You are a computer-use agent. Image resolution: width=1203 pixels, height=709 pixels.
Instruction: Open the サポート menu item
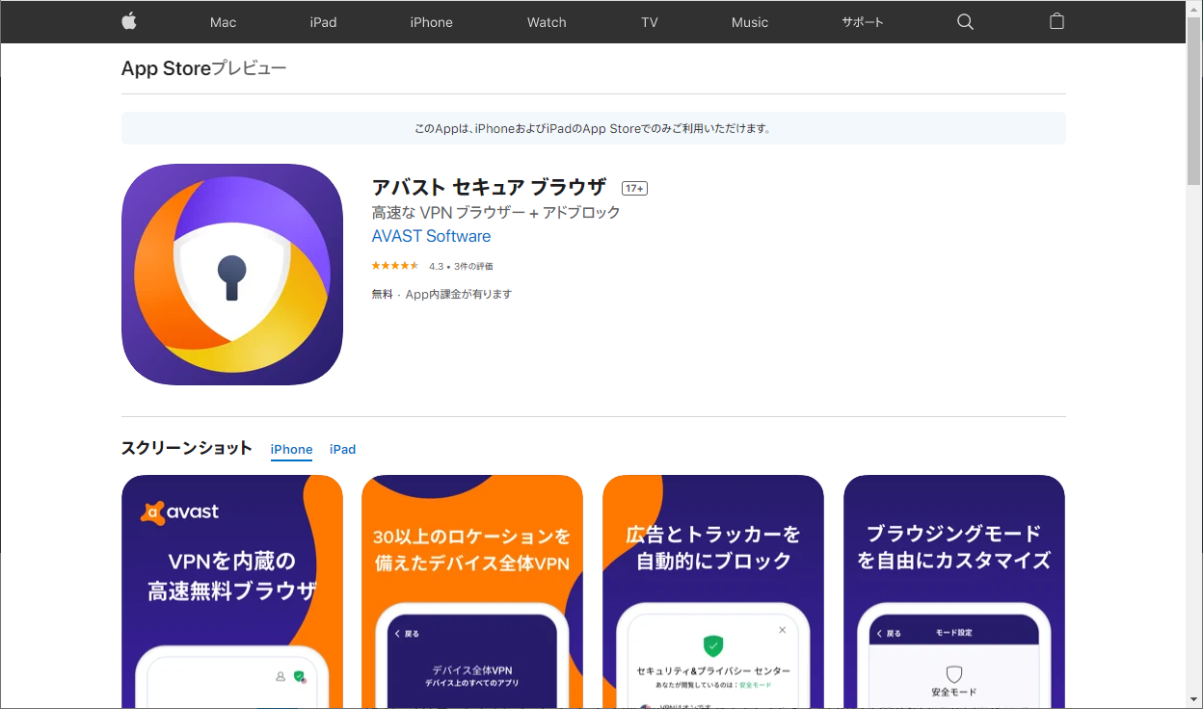point(861,21)
